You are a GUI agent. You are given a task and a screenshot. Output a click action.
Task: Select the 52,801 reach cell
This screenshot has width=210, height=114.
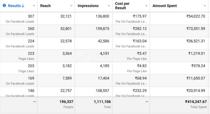66,29
